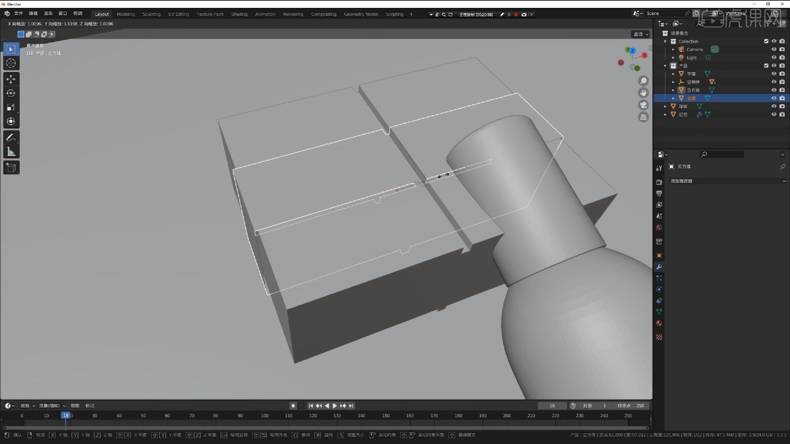Open the 文件 menu

pyautogui.click(x=19, y=14)
